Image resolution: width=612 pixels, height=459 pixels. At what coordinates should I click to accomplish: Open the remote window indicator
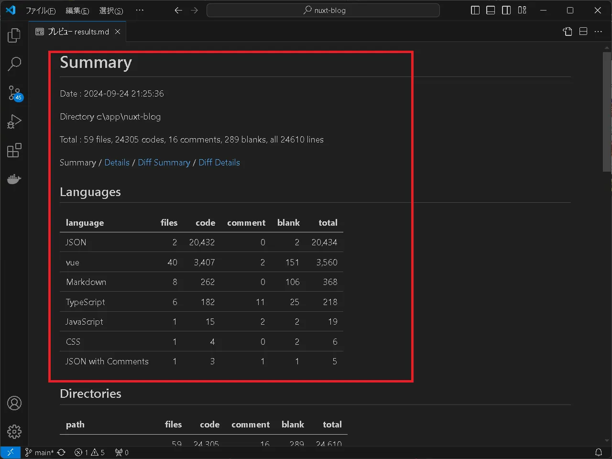pos(10,452)
